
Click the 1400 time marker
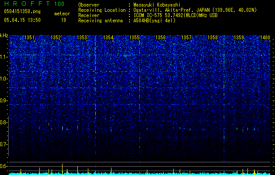(x=265, y=38)
